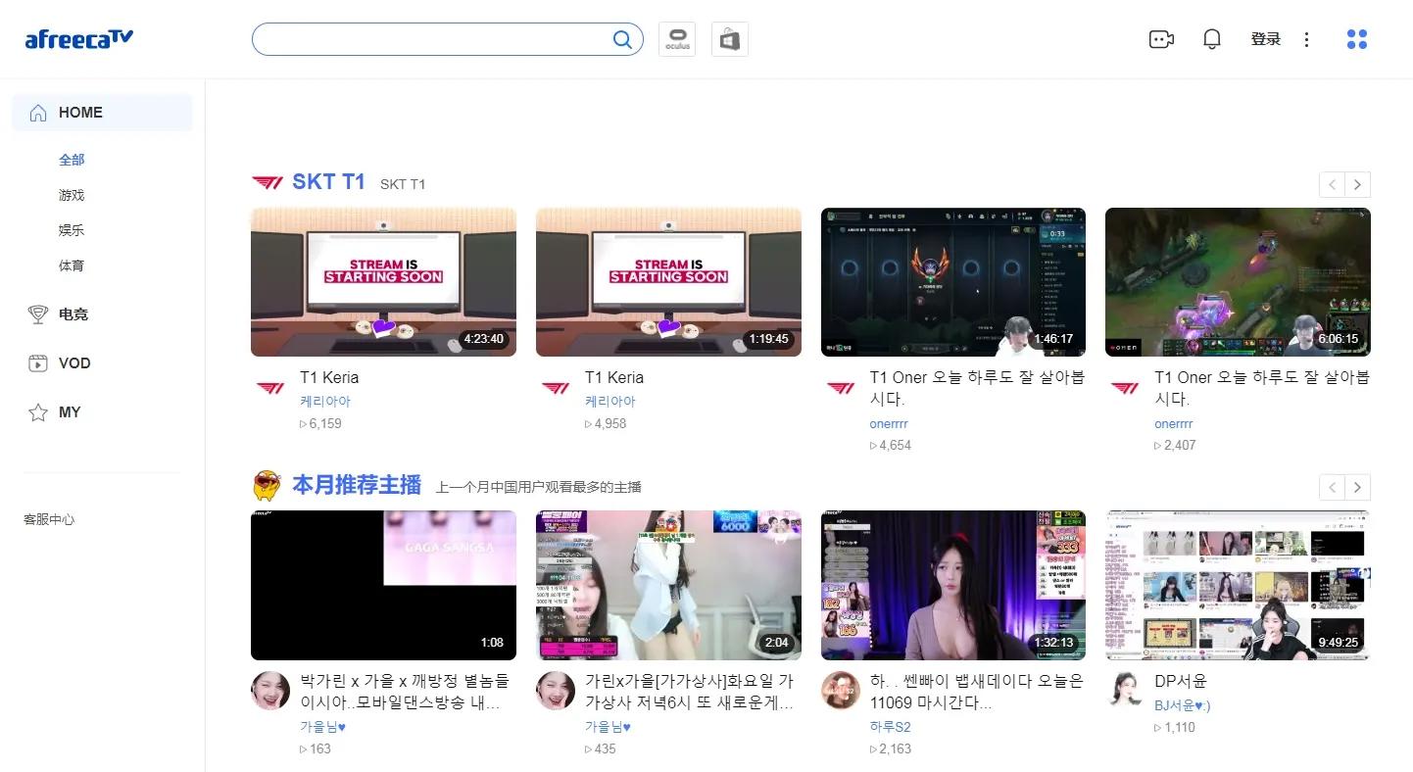Screen dimensions: 1413x772
Task: Click T1 avatar beside 4,958 views stream
Action: point(556,388)
